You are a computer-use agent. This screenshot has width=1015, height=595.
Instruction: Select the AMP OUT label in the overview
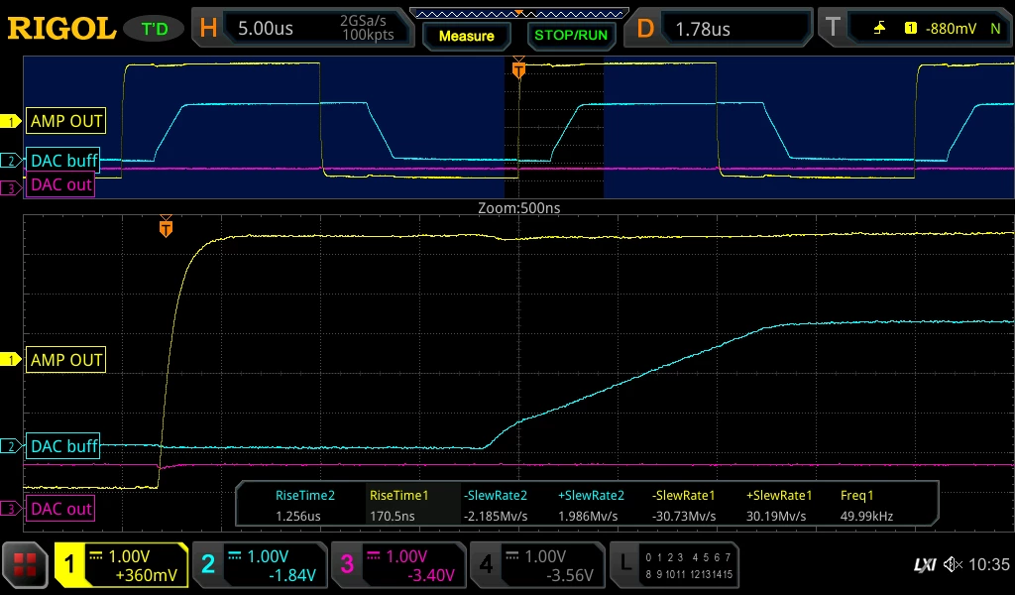[66, 121]
